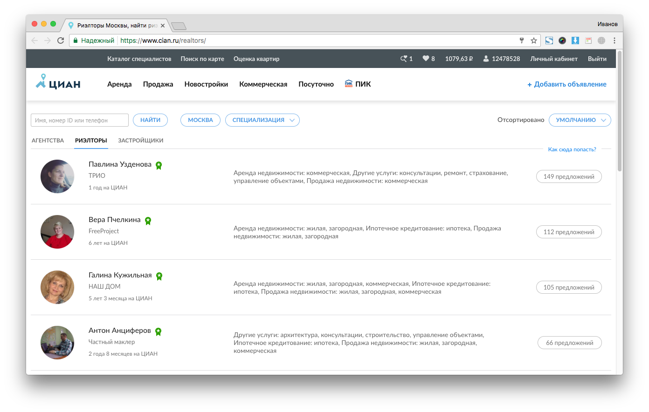Click the page vertical scrollbar

coord(620,112)
